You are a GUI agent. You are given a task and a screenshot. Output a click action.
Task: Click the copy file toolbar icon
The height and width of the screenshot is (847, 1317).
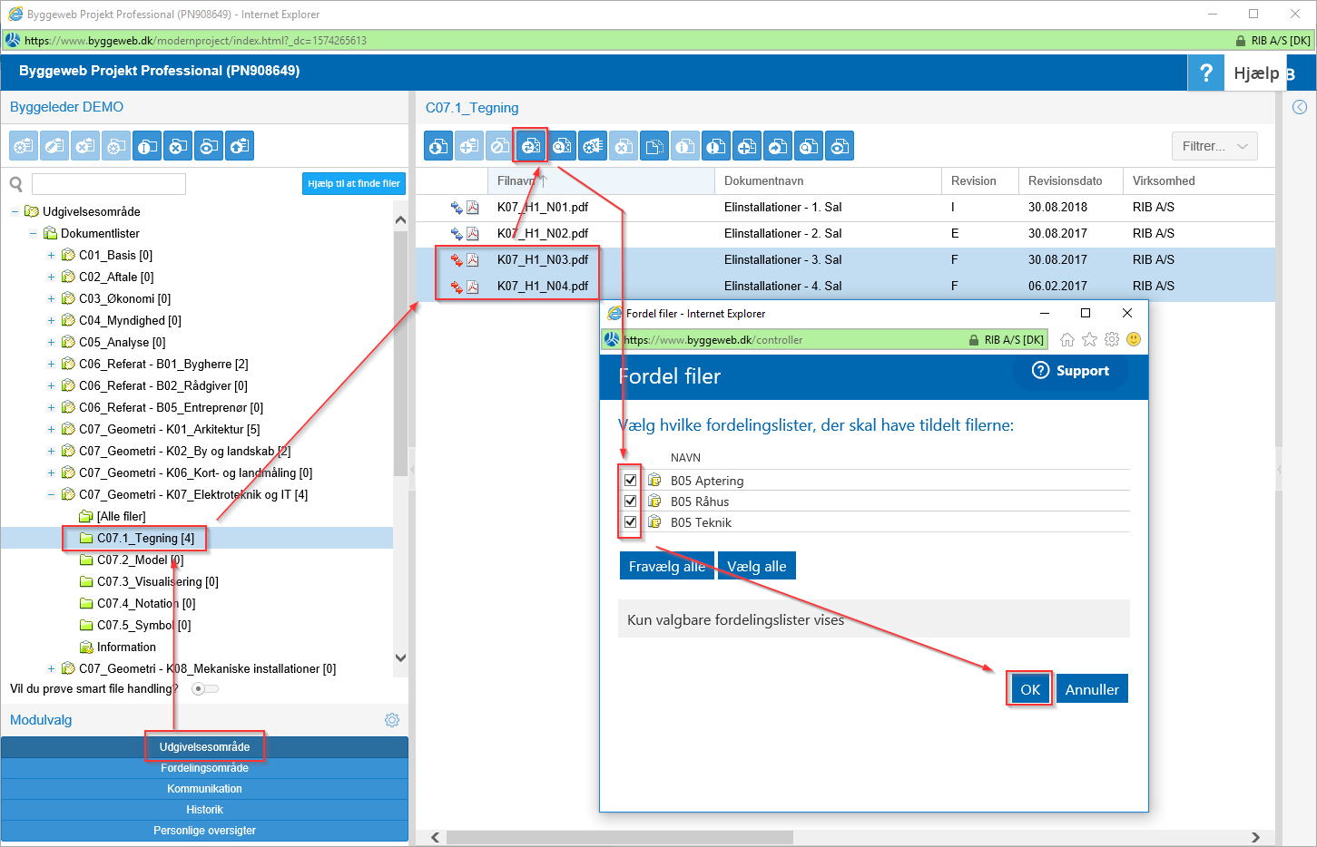pos(654,146)
